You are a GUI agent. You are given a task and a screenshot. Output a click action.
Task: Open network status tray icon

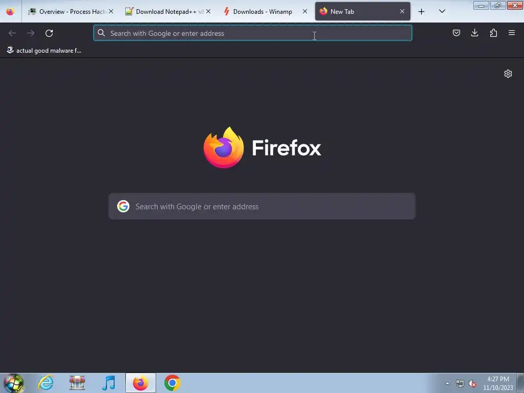460,383
